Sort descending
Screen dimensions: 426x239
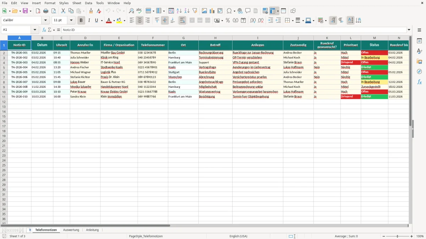click(187, 11)
